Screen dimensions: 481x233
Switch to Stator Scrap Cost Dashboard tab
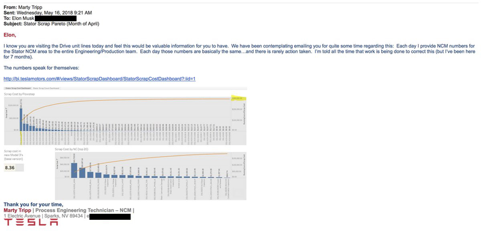point(18,88)
